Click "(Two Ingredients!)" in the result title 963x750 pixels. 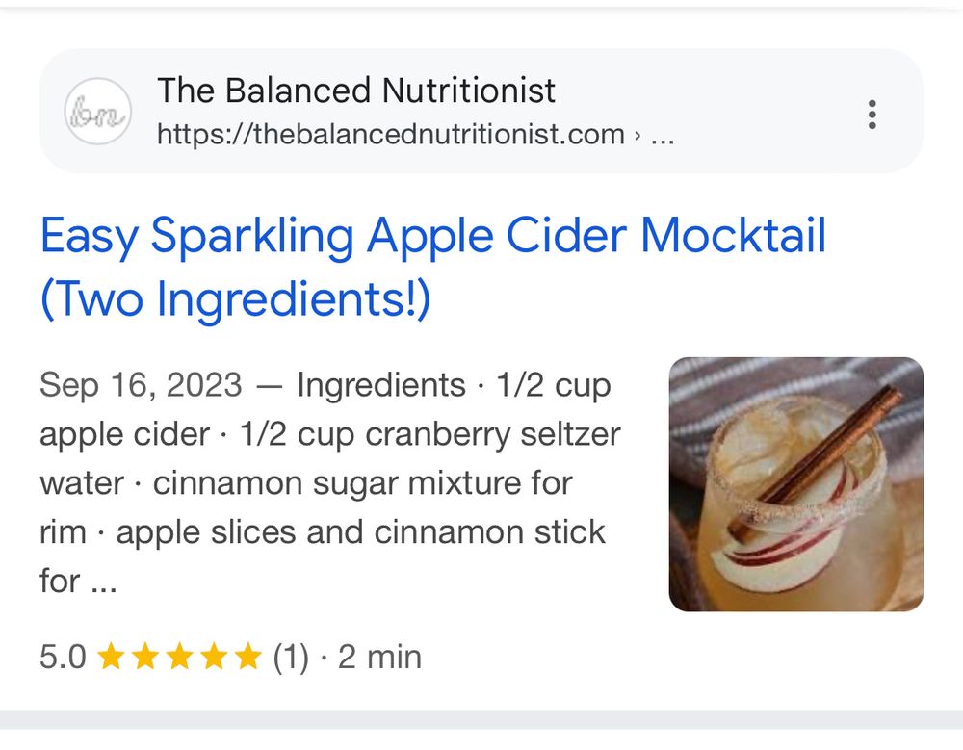[235, 300]
